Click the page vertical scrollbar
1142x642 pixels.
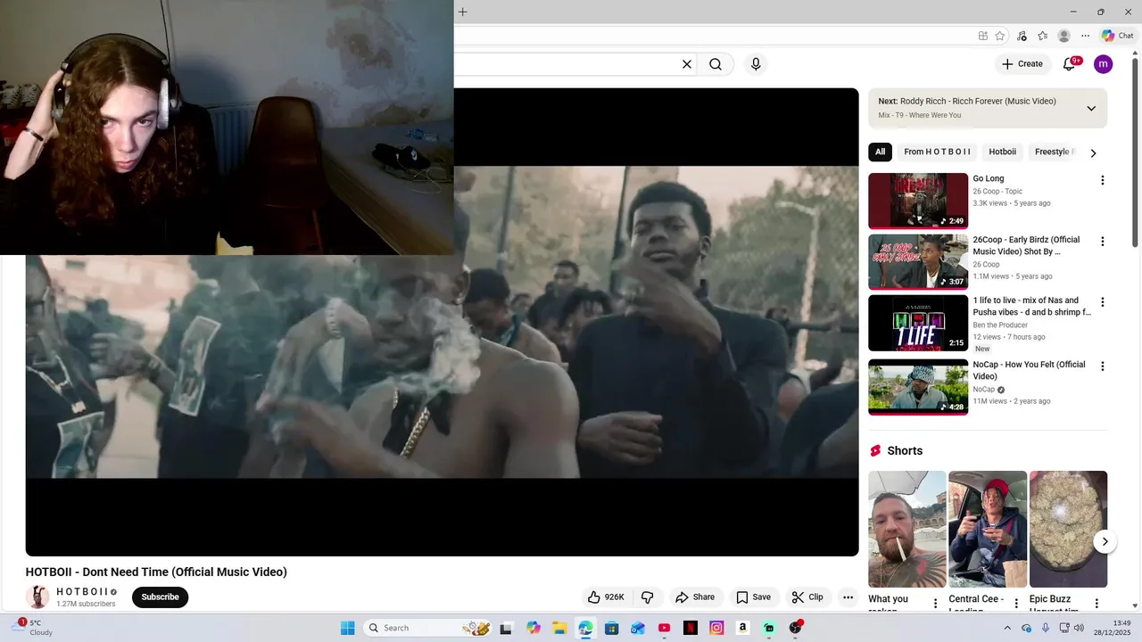[x=1135, y=152]
